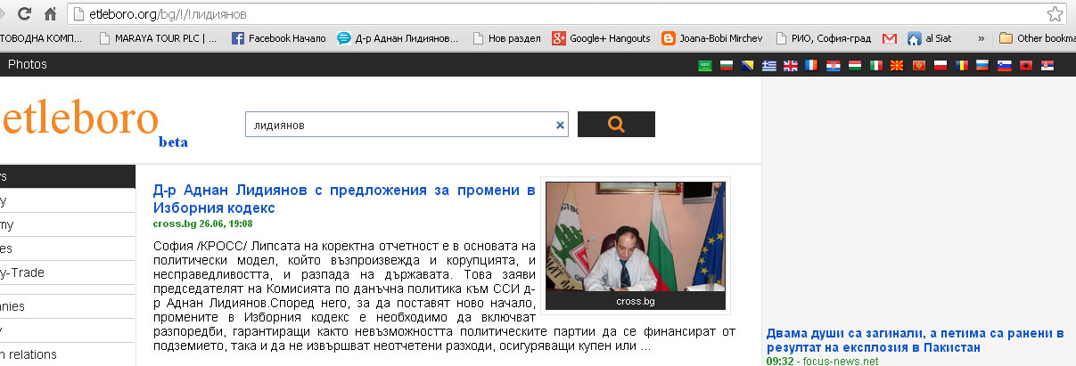The height and width of the screenshot is (366, 1076).
Task: Select the Croatian flag language
Action: (x=833, y=65)
